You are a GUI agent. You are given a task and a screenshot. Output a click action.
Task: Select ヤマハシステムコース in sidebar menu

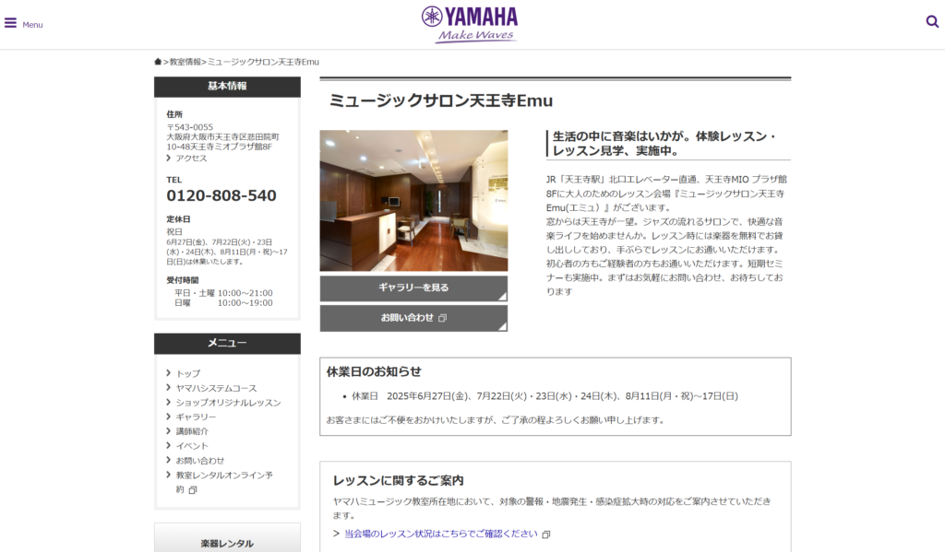coord(216,388)
